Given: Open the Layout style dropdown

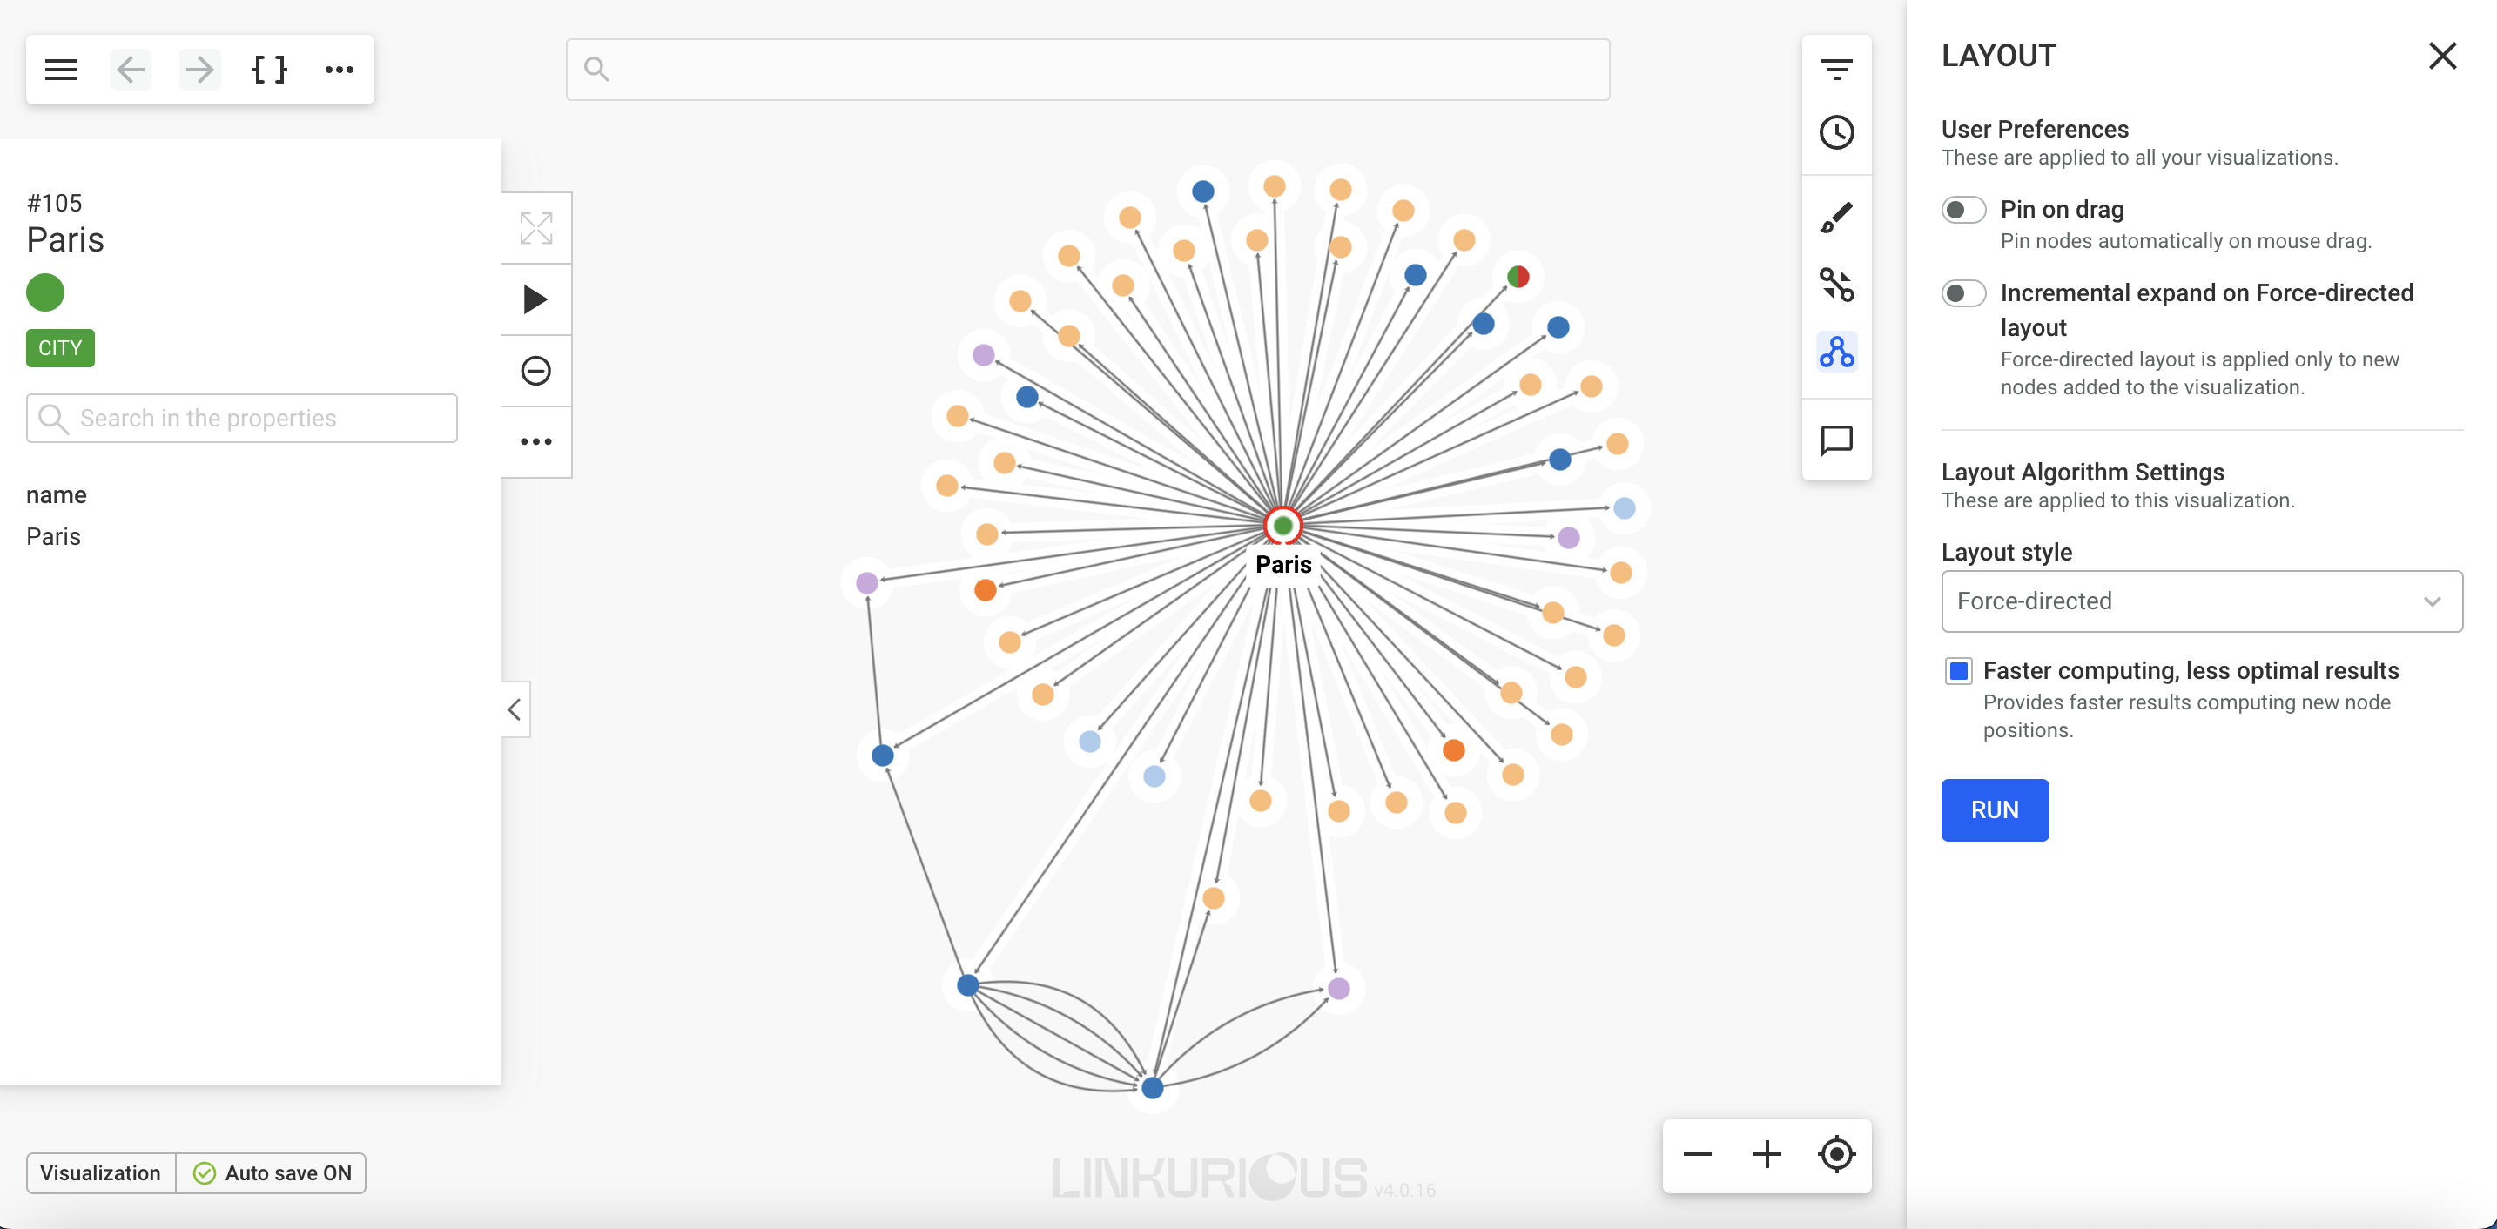Looking at the screenshot, I should (2200, 602).
